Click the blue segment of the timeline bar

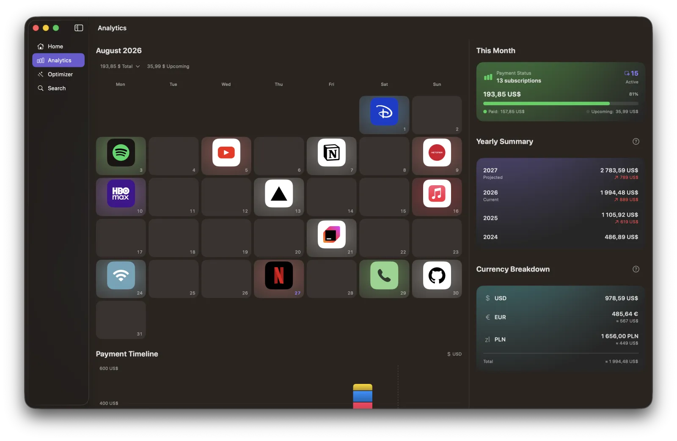tap(363, 397)
